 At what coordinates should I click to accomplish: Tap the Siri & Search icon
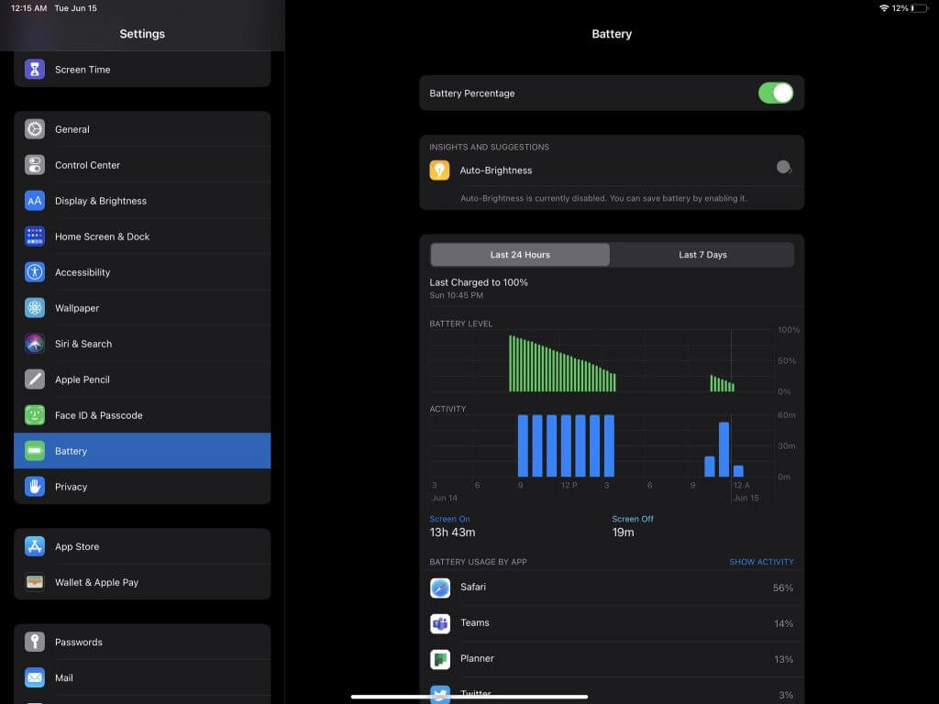(35, 344)
